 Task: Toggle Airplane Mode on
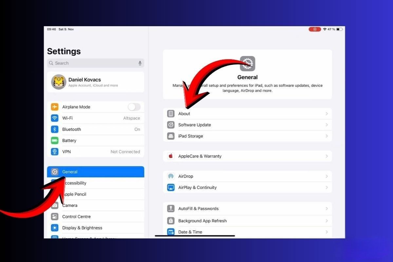point(134,107)
